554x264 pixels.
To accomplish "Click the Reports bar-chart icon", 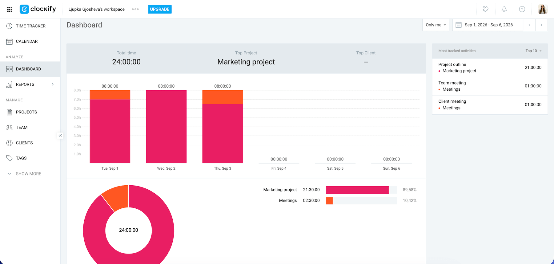I will pyautogui.click(x=10, y=85).
